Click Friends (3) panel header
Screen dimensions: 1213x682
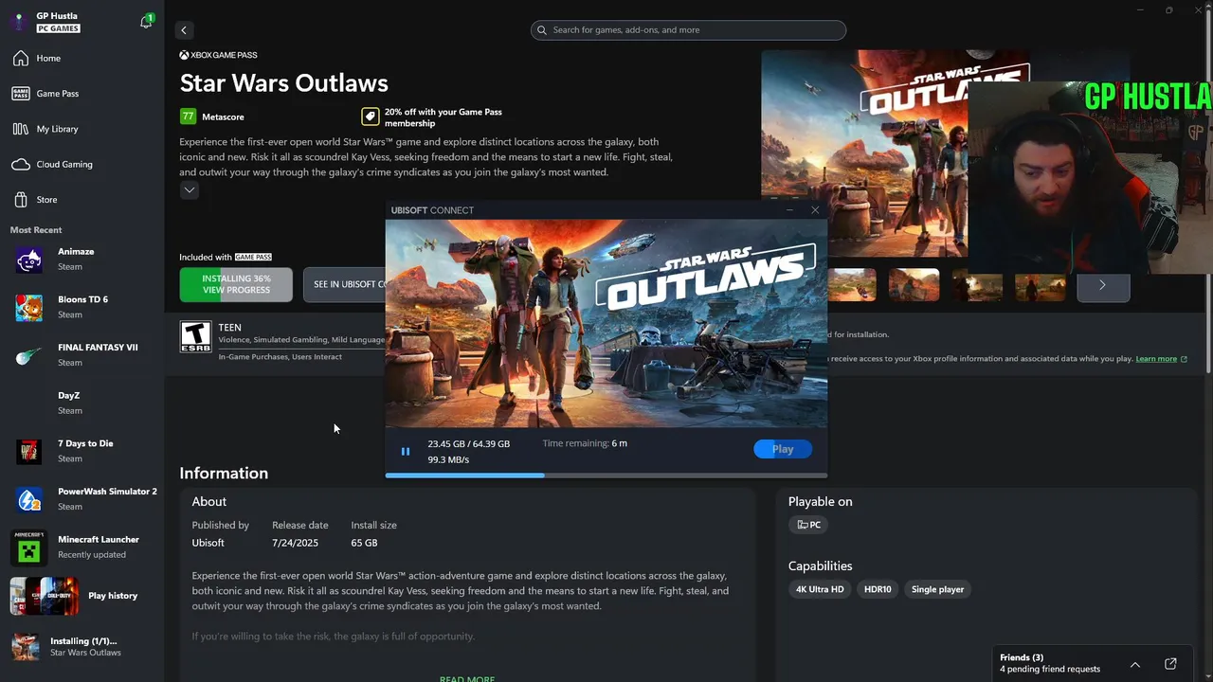click(1022, 657)
